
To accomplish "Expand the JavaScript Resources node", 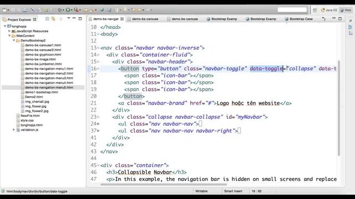I will pyautogui.click(x=9, y=31).
